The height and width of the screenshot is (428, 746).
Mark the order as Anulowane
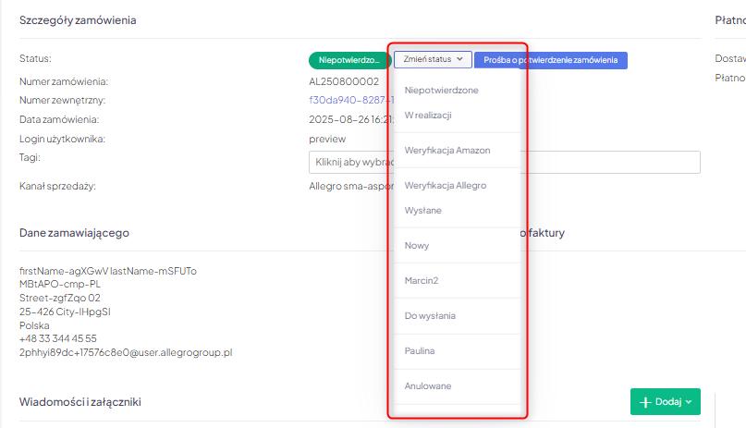(x=428, y=385)
